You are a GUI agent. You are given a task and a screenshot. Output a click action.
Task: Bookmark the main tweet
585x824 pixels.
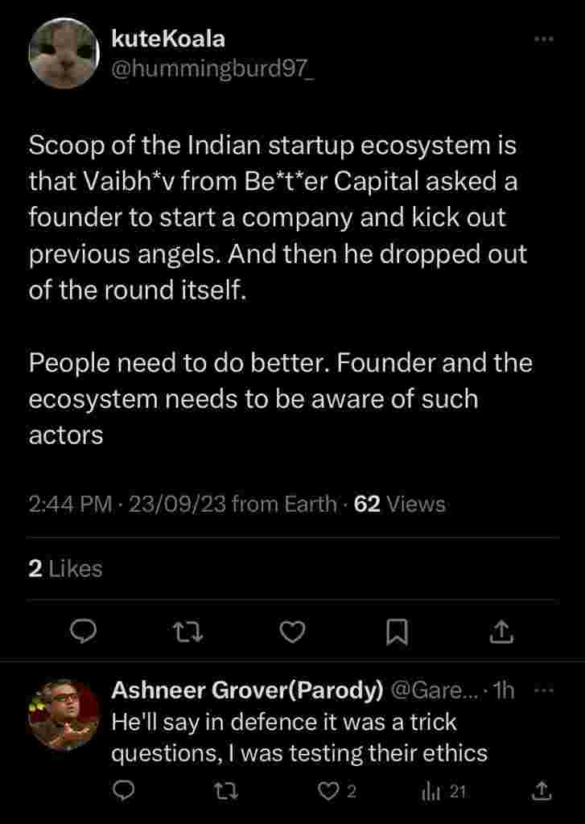[x=397, y=634]
